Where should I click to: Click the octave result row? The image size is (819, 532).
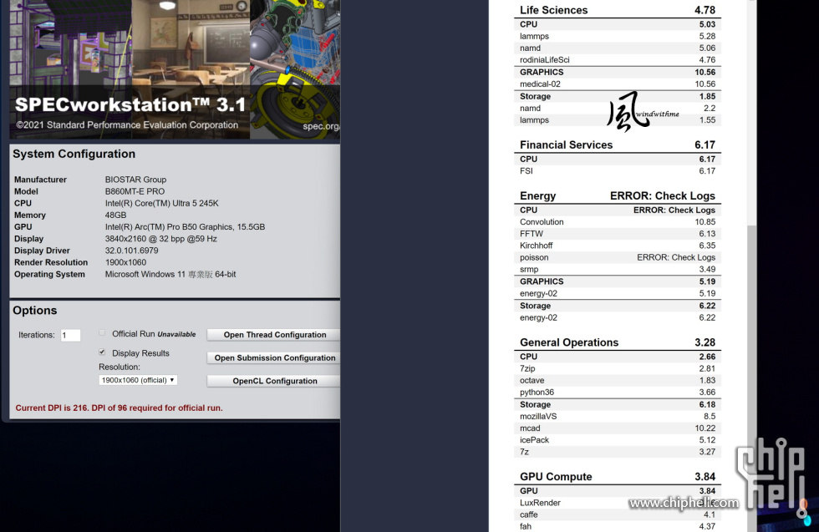click(x=618, y=381)
